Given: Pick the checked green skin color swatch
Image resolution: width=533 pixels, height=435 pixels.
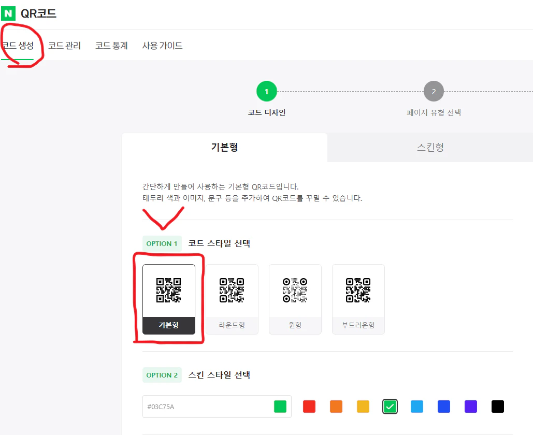Looking at the screenshot, I should 390,407.
